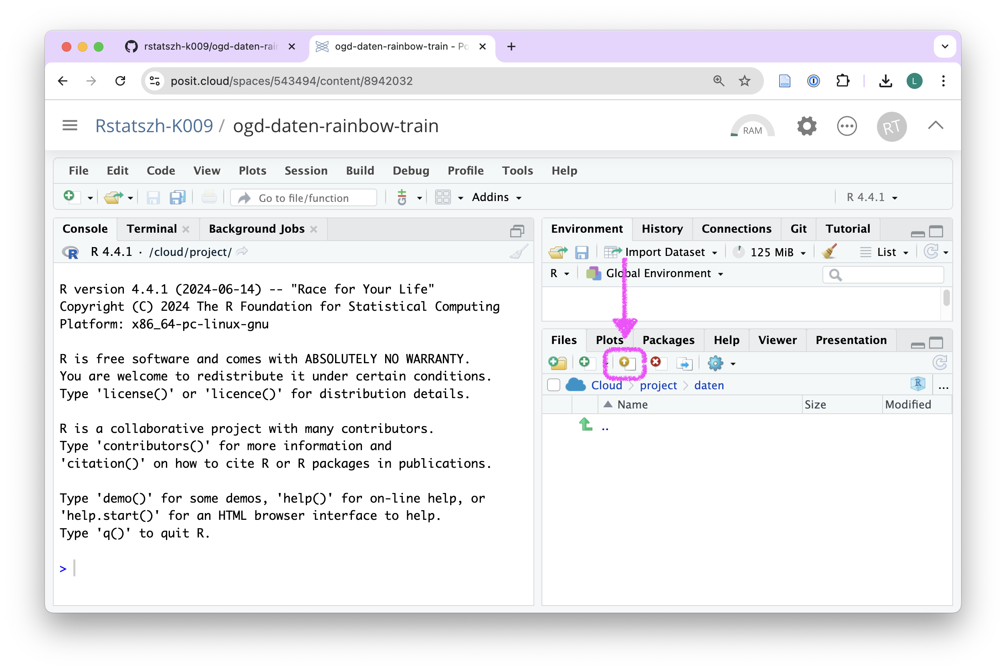Click the Cloud breadcrumb link
The width and height of the screenshot is (1006, 672).
[606, 385]
